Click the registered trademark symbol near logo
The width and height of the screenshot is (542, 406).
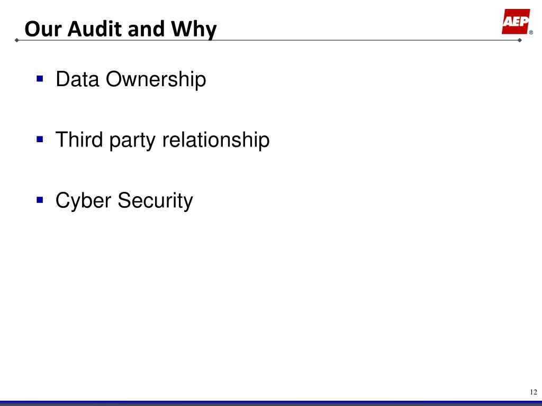[531, 32]
